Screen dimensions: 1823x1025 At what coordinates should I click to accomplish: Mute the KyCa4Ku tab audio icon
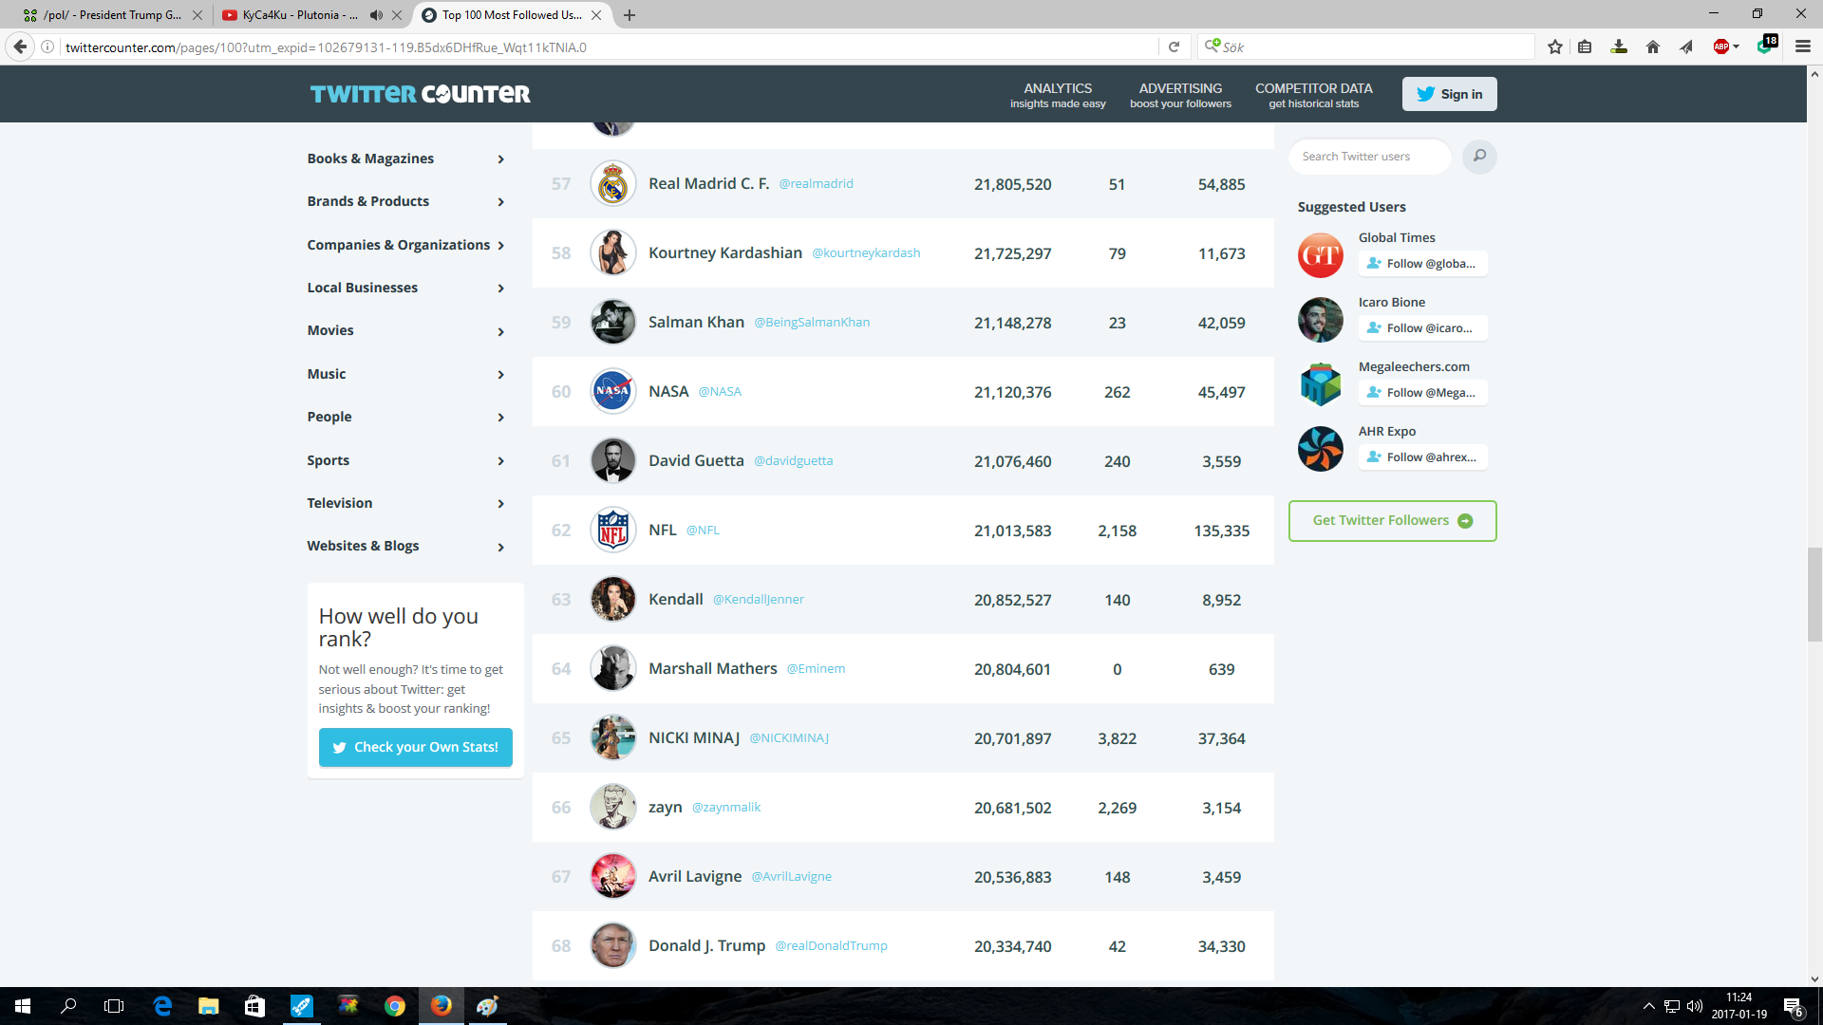(x=376, y=15)
